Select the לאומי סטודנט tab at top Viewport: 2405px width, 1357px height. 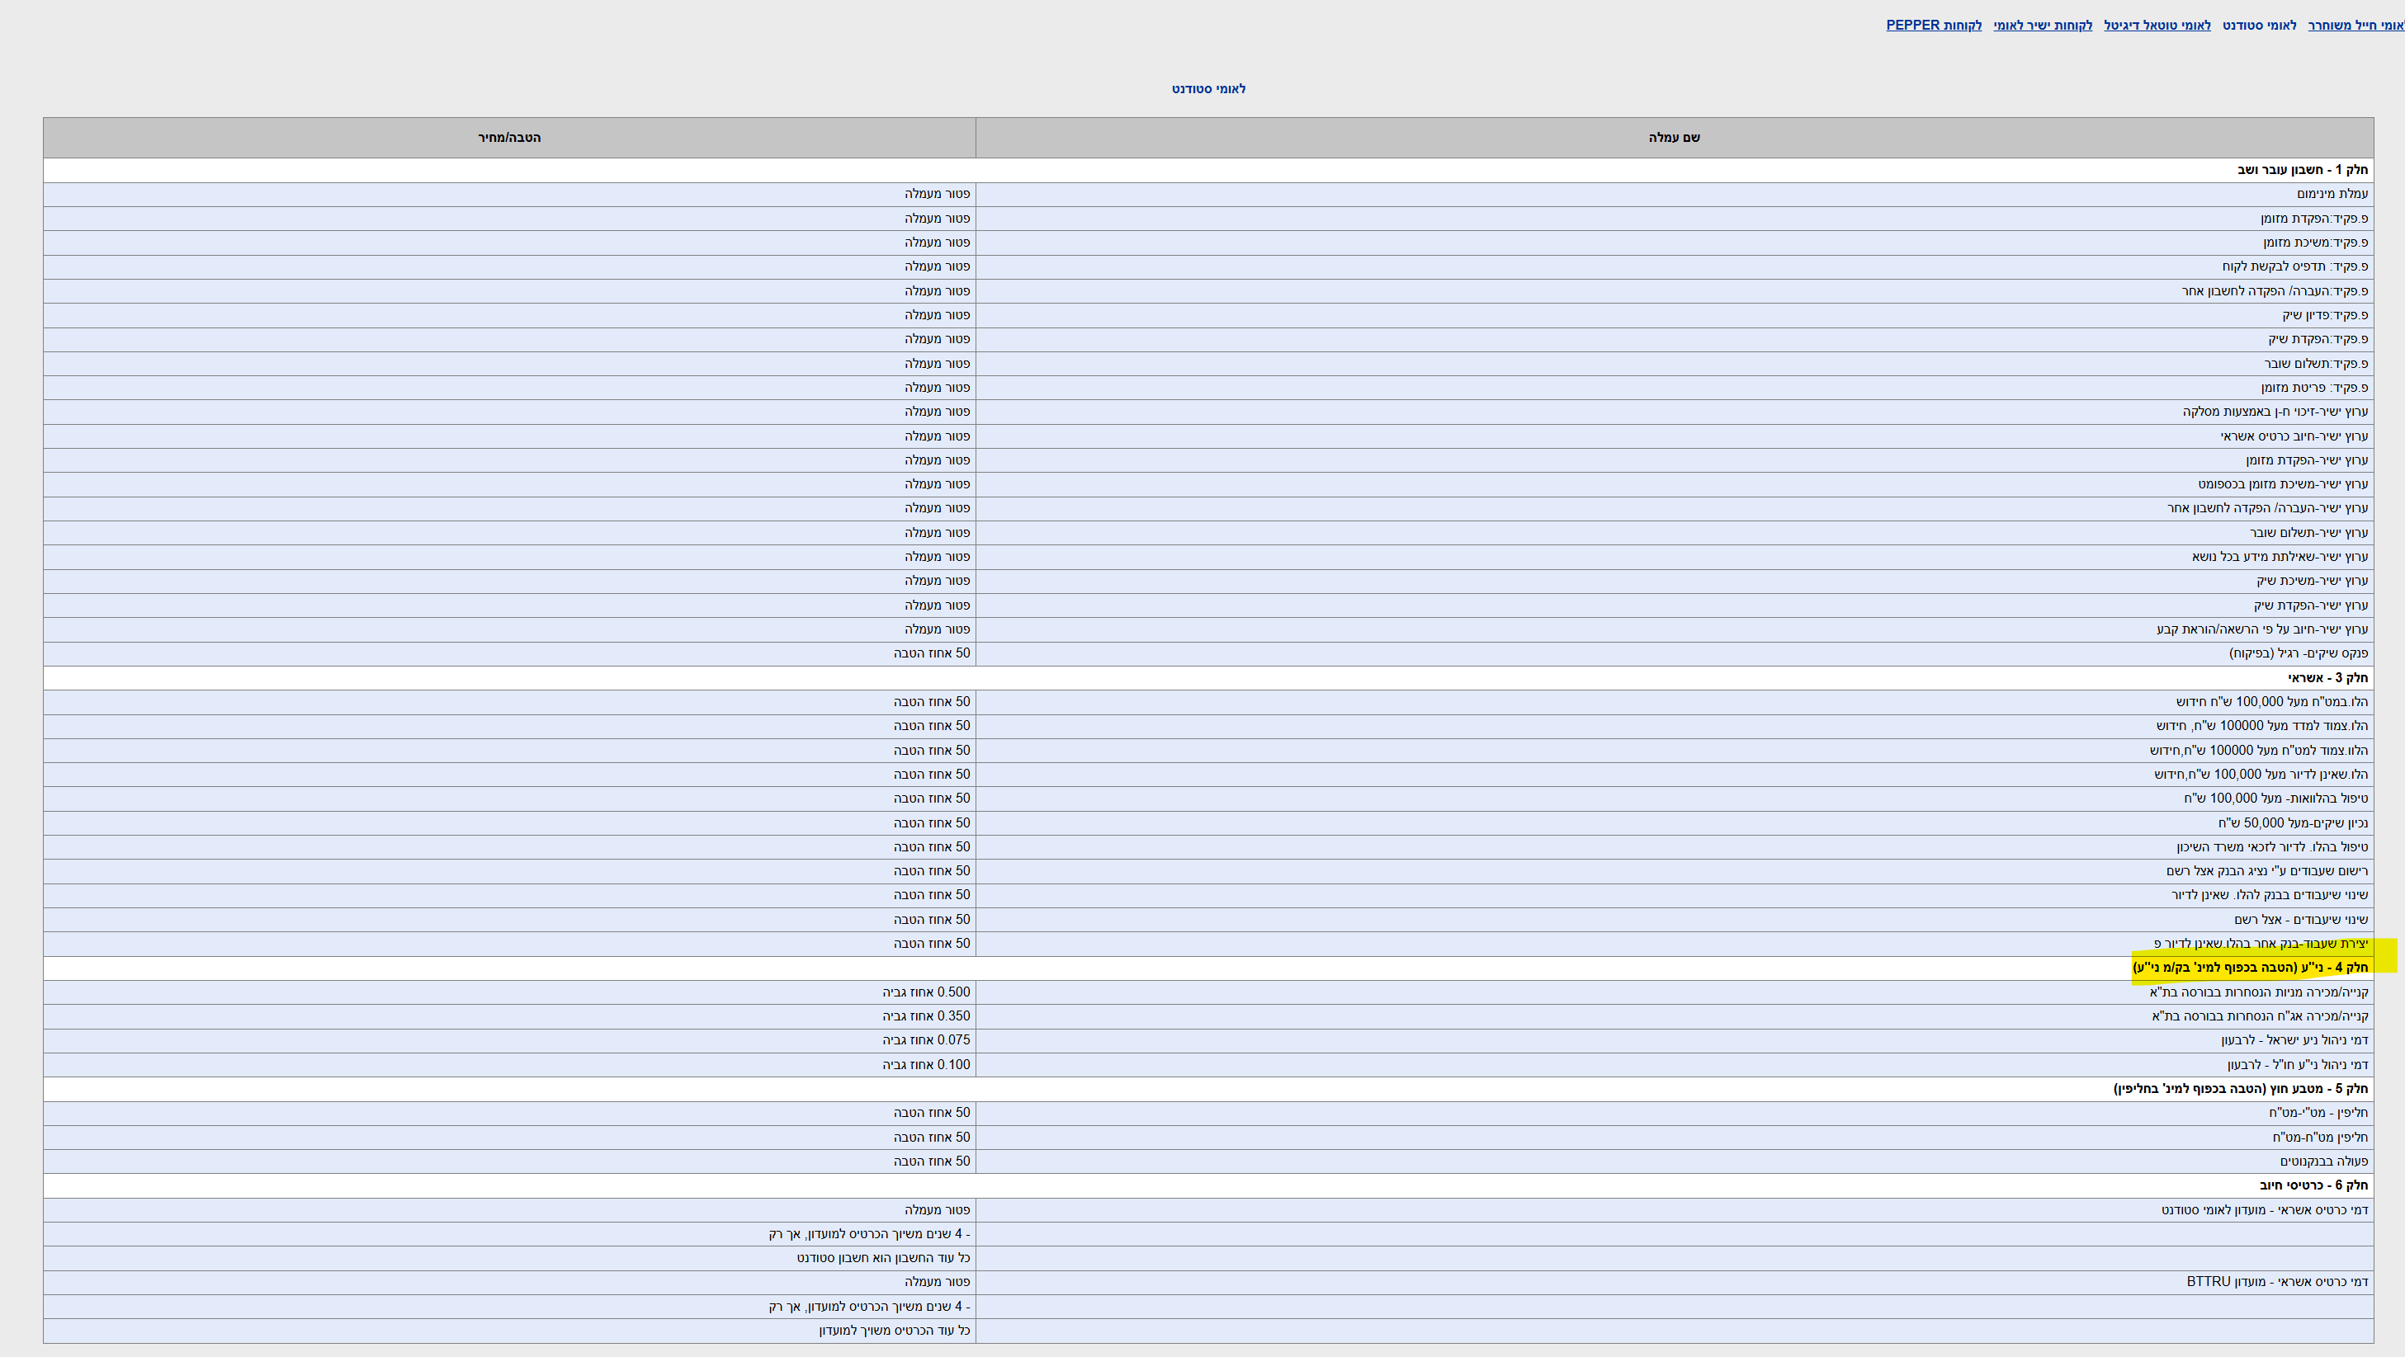pyautogui.click(x=2260, y=26)
